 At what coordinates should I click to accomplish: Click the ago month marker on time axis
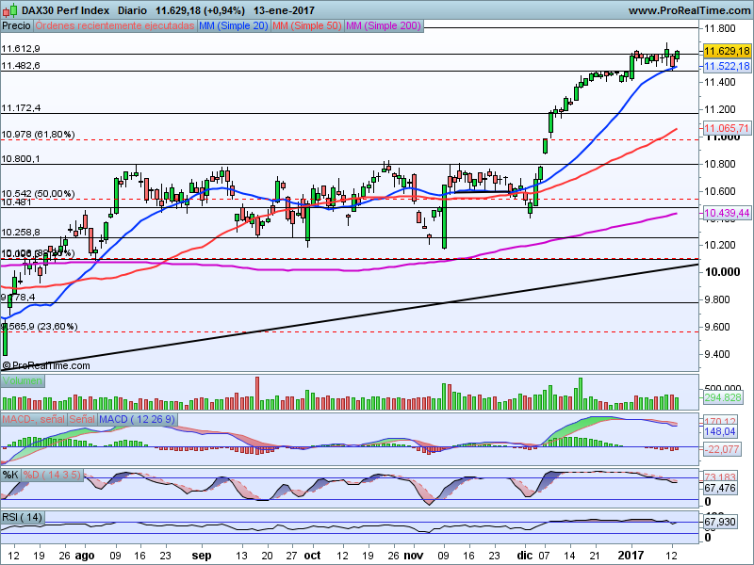tap(85, 556)
